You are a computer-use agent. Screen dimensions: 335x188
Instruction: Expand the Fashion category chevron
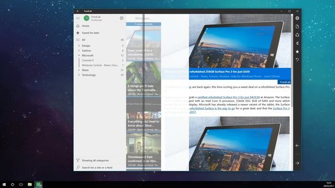coord(79,51)
